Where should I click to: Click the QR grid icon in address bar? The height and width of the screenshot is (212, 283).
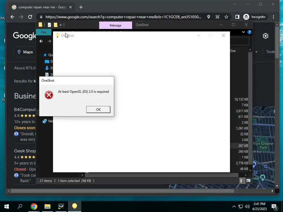coord(218,17)
